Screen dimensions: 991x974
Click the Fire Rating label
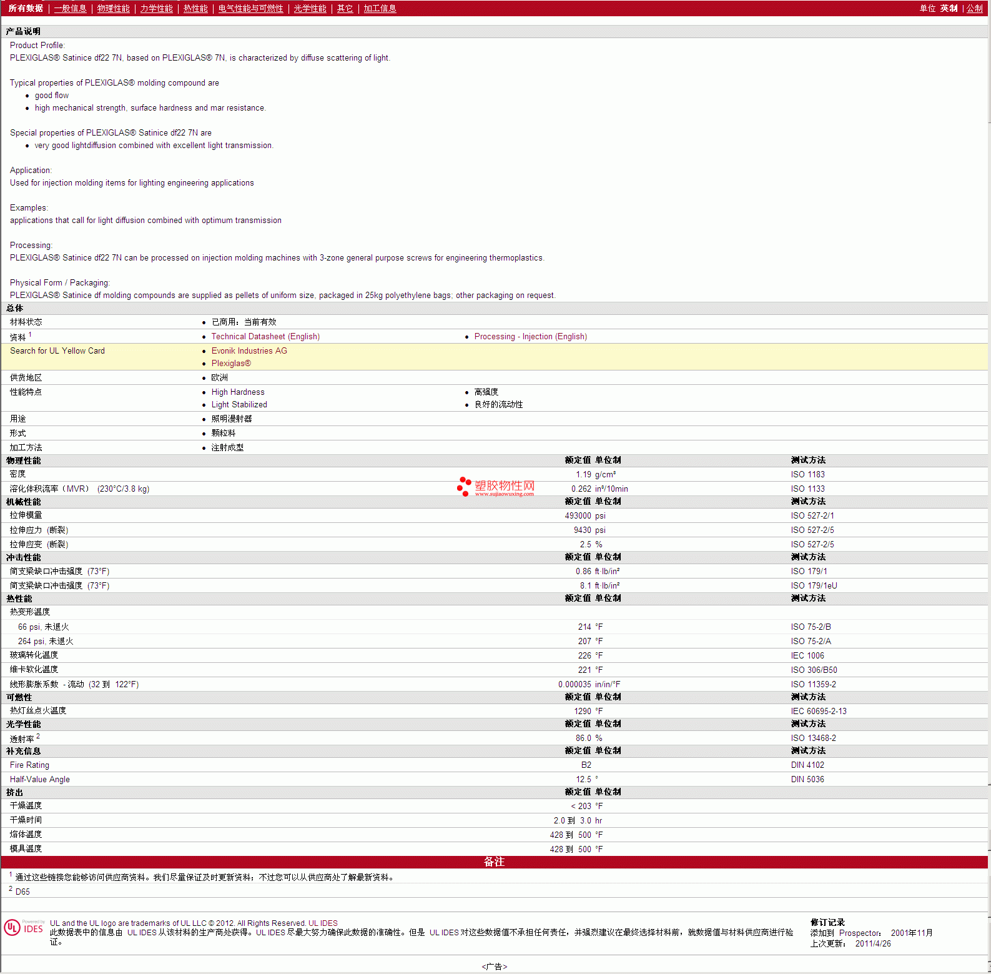click(29, 765)
